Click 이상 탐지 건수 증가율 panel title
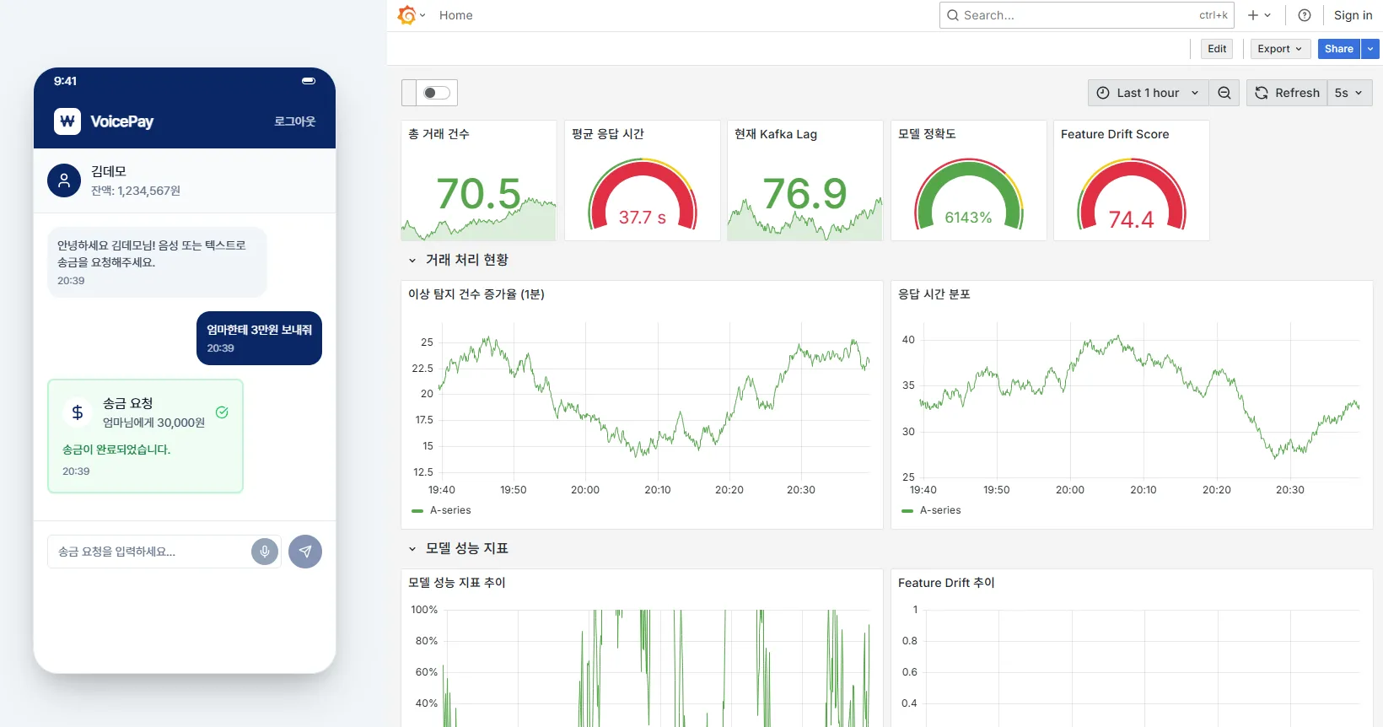The height and width of the screenshot is (727, 1383). [476, 294]
